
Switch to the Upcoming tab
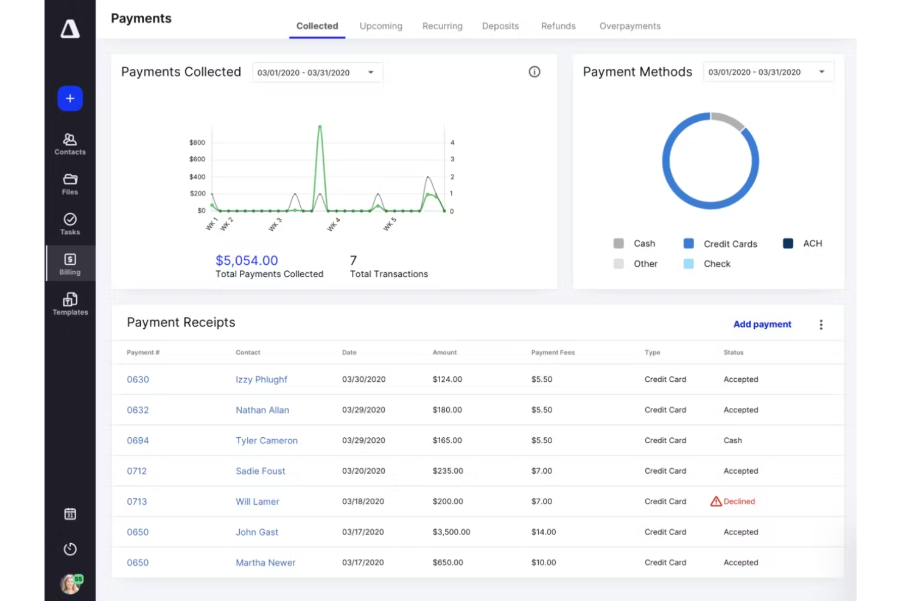(x=380, y=26)
